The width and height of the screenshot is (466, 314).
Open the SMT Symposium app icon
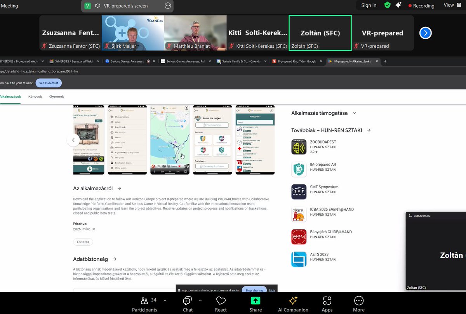click(299, 192)
